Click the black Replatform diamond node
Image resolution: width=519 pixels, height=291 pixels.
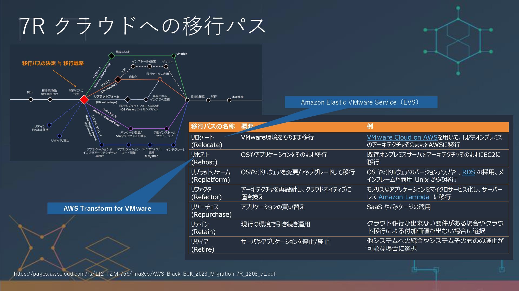click(x=128, y=99)
